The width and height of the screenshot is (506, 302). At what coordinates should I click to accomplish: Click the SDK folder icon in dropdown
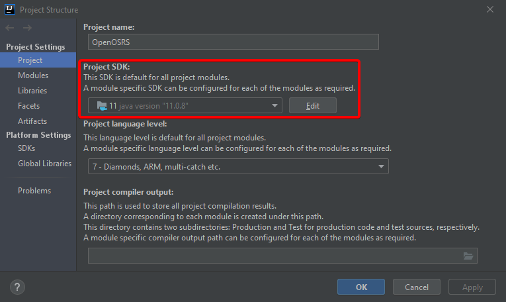(101, 105)
